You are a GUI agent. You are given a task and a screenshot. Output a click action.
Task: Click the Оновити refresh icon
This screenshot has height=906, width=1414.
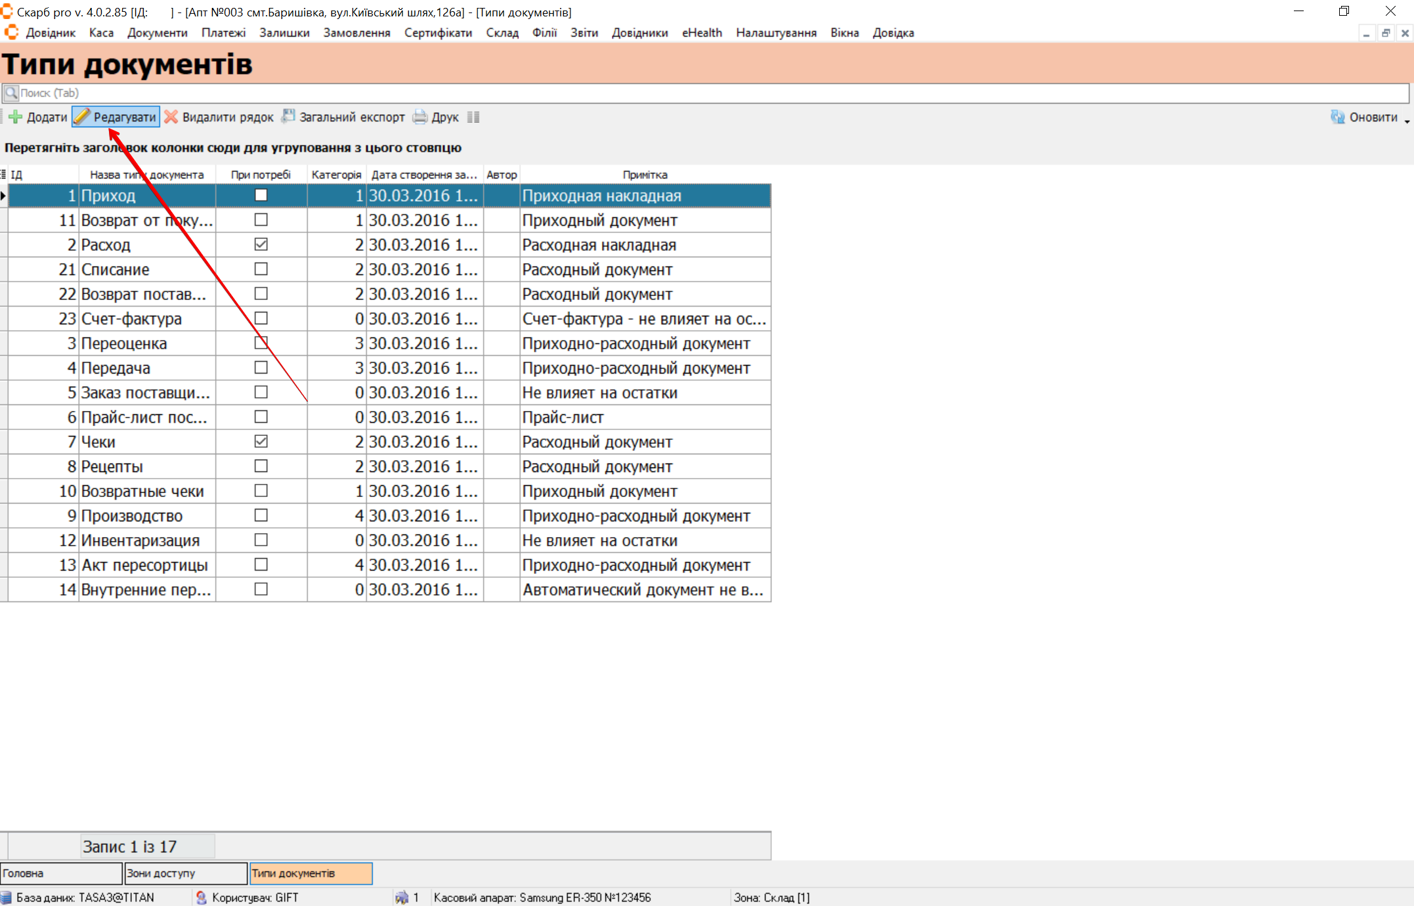[1337, 117]
